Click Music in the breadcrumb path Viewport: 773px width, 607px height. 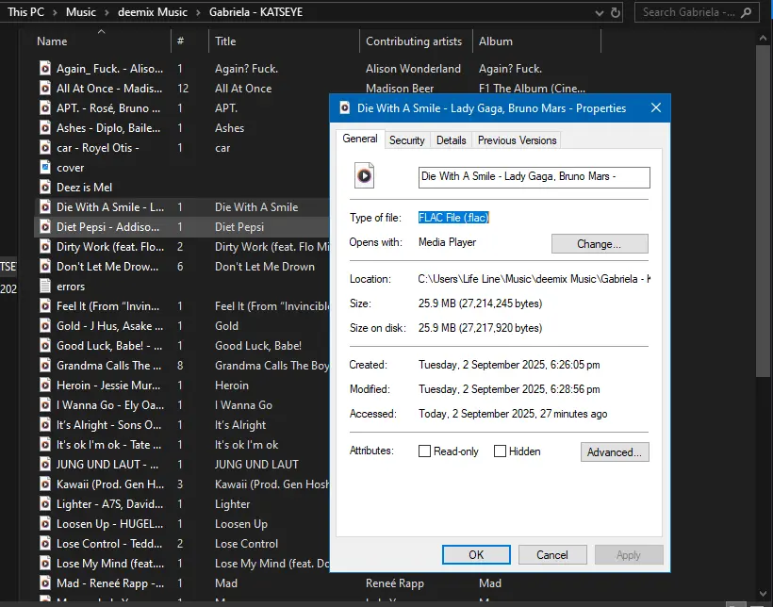pos(81,12)
